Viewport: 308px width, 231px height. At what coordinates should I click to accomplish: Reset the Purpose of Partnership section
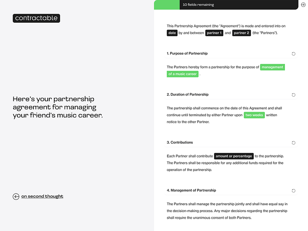point(293,54)
